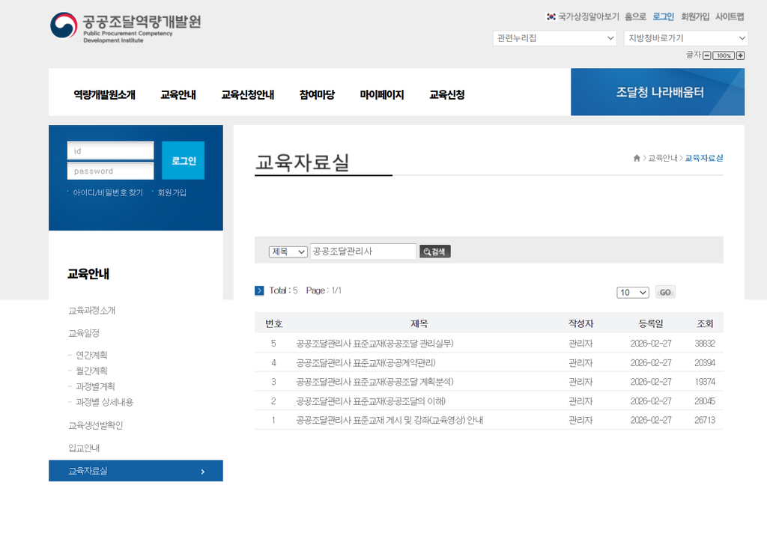Open 마이페이지 menu

(x=381, y=94)
